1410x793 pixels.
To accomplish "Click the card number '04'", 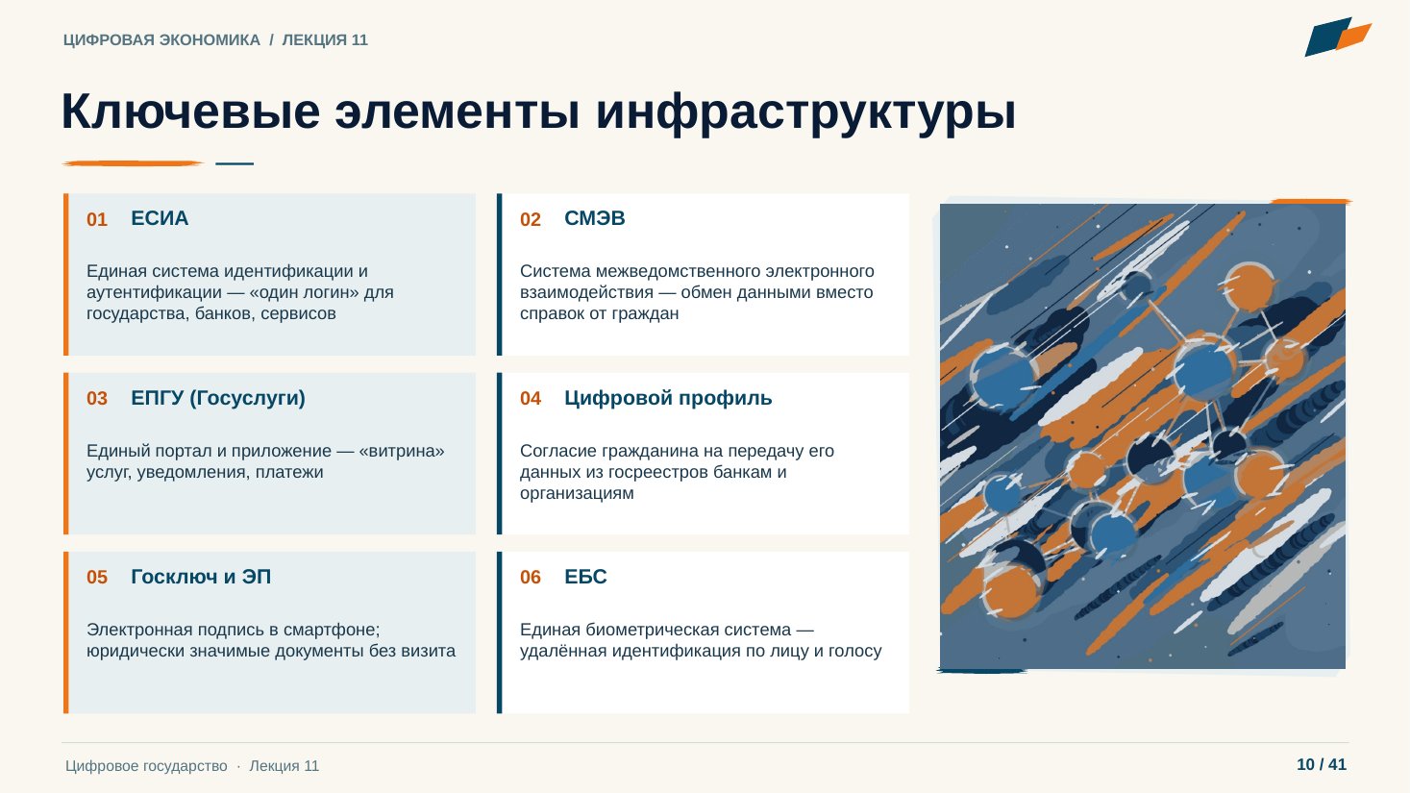I will click(531, 399).
